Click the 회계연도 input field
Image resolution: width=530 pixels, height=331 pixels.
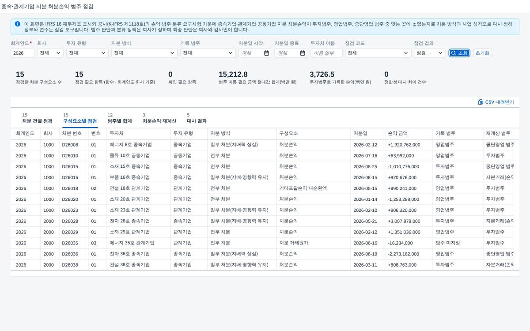pos(22,53)
